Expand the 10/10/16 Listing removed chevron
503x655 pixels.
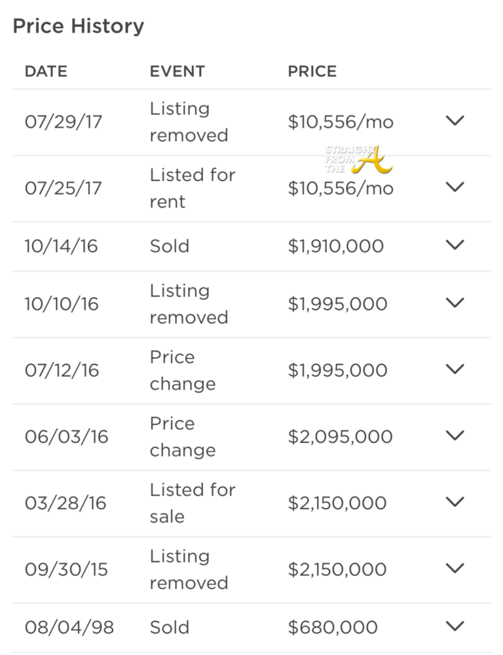pyautogui.click(x=455, y=302)
